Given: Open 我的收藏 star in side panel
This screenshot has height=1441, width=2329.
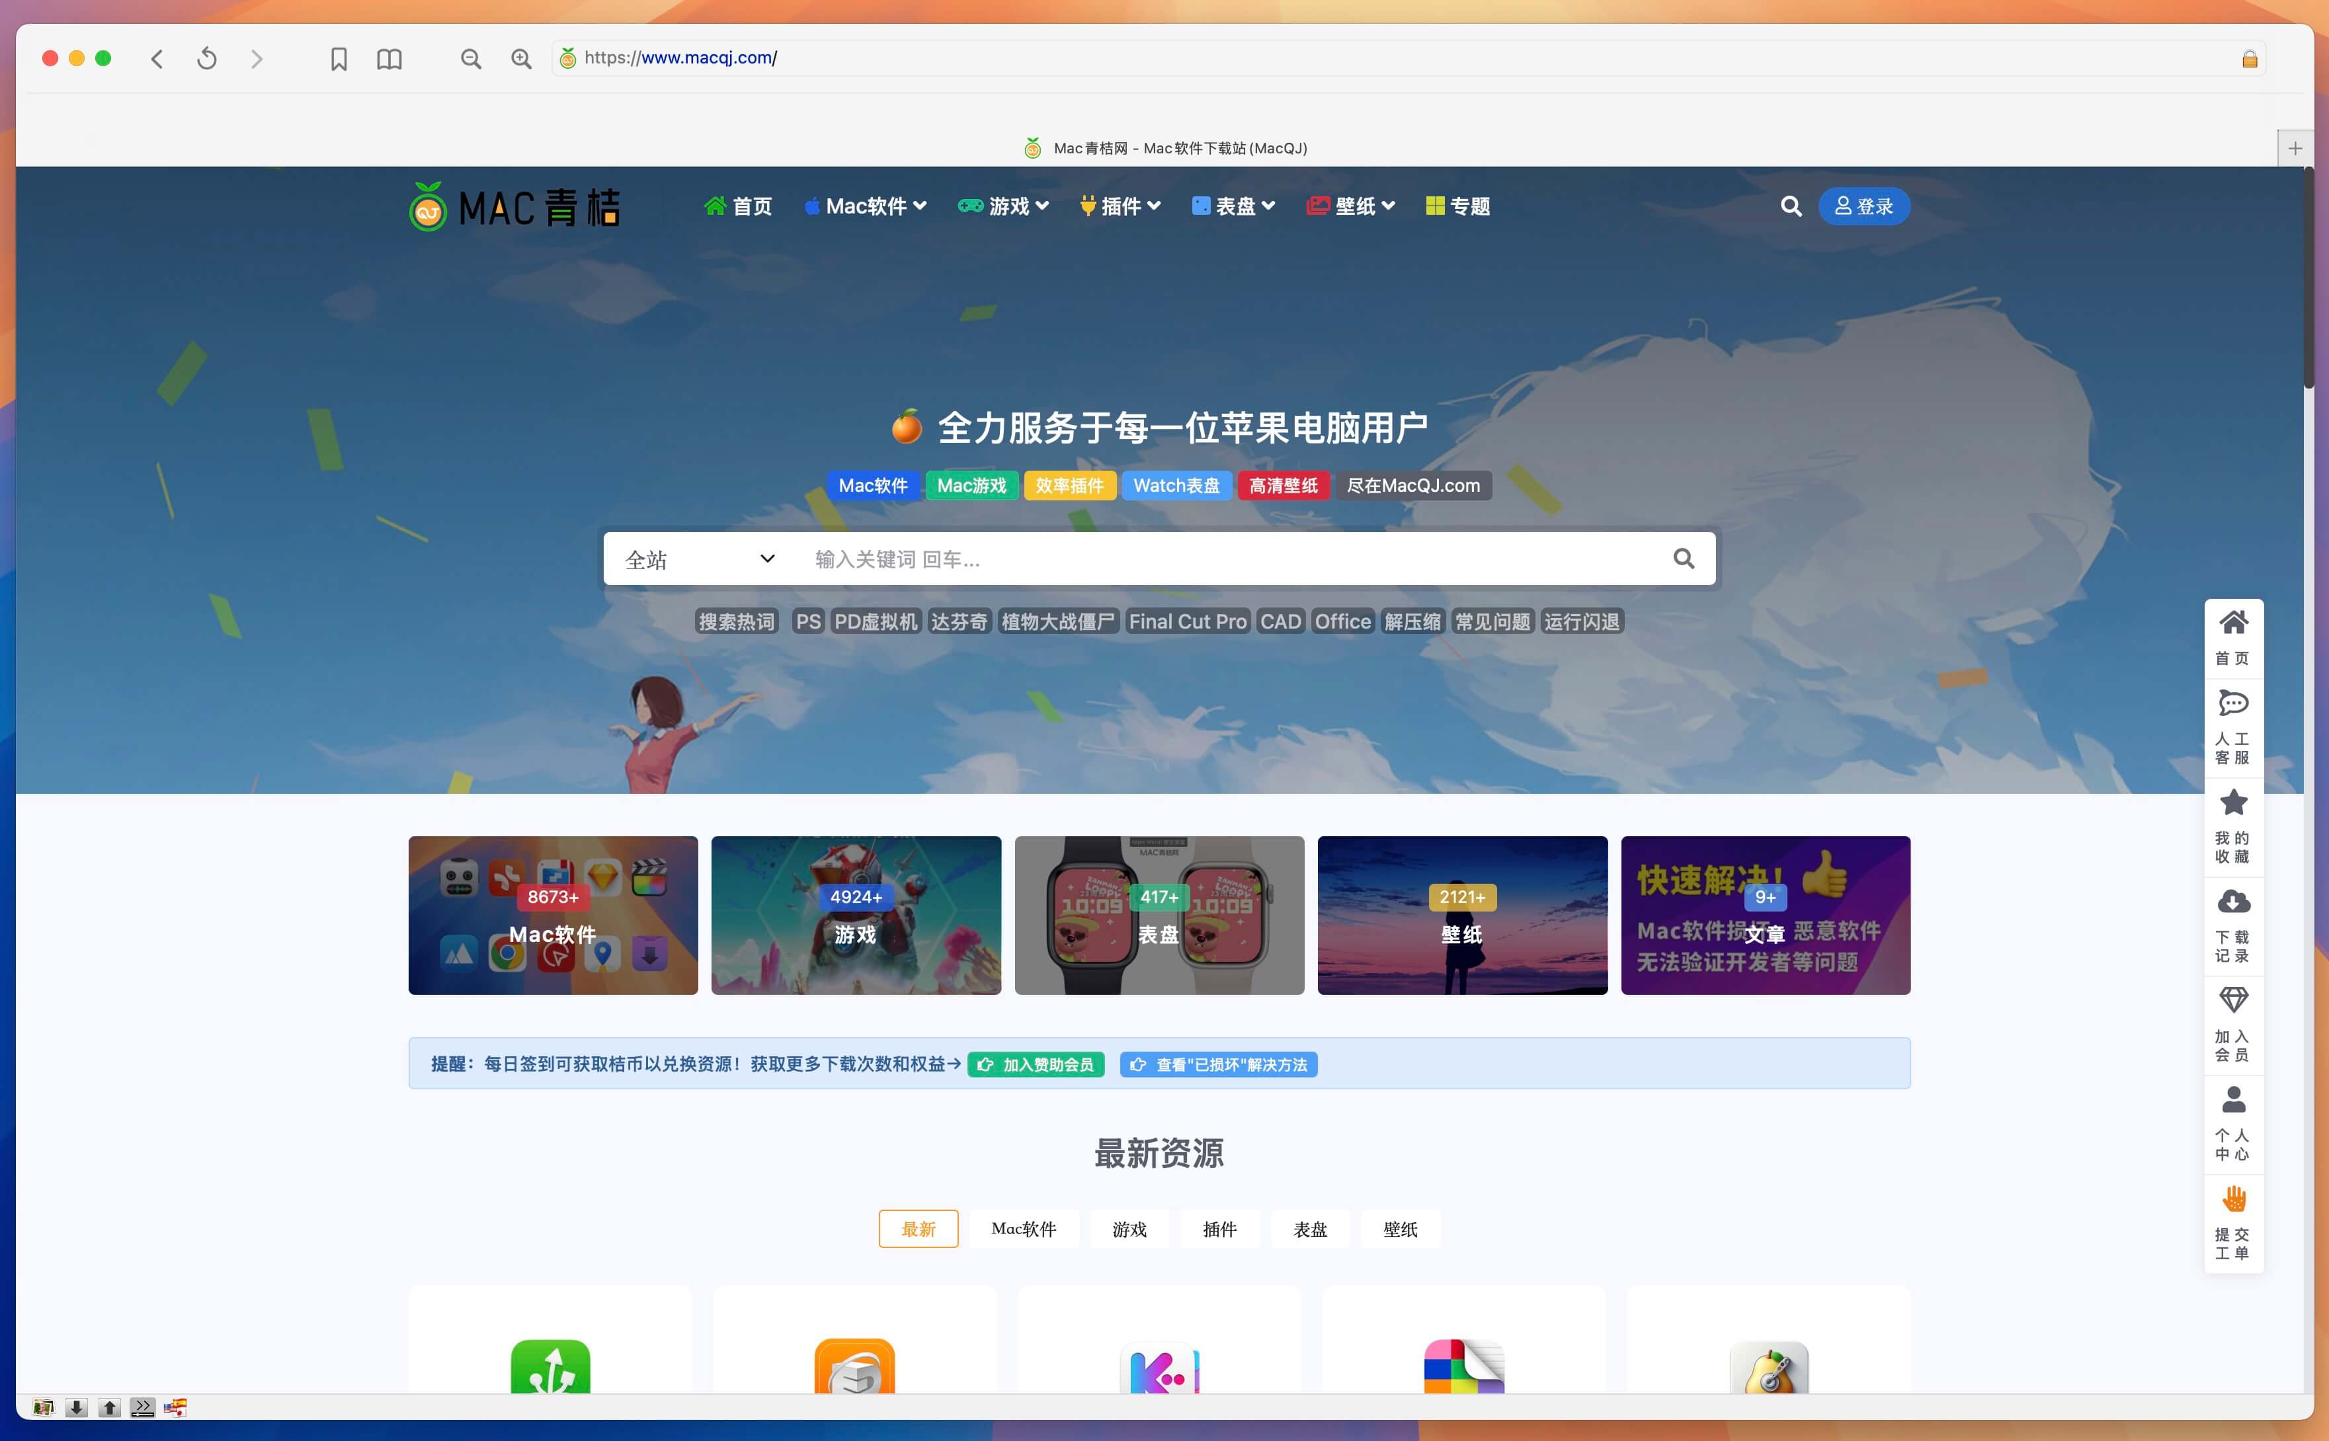Looking at the screenshot, I should (2232, 826).
